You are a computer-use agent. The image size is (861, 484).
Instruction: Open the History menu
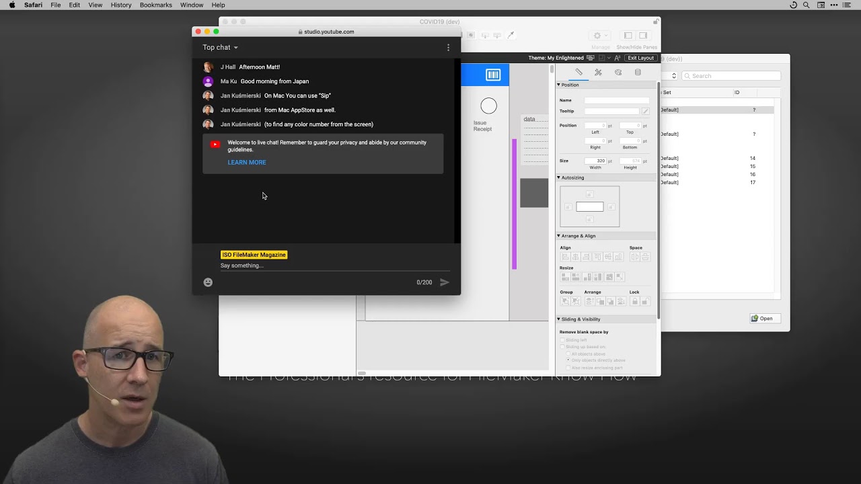click(x=121, y=5)
